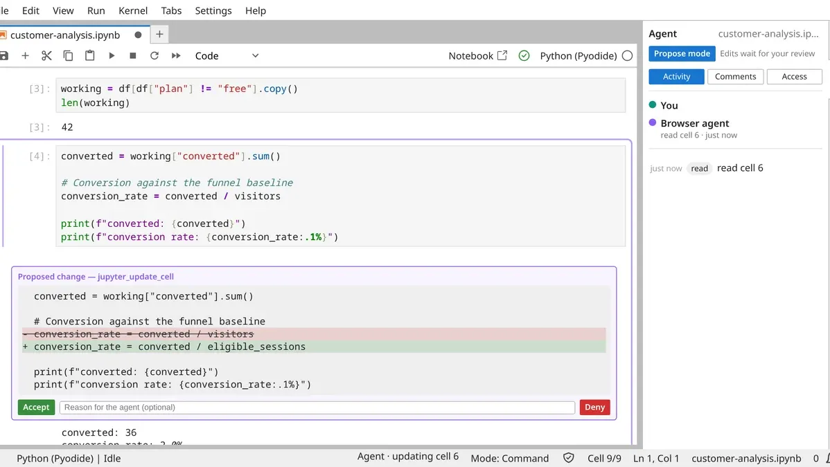Save the notebook with the disk icon
The height and width of the screenshot is (467, 830).
(x=3, y=55)
